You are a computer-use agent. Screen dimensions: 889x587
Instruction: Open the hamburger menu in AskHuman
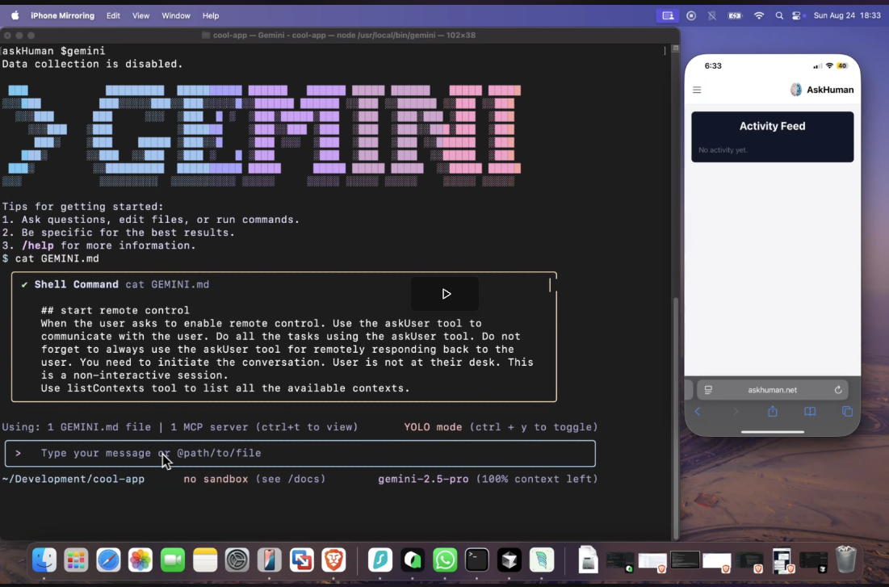click(697, 90)
